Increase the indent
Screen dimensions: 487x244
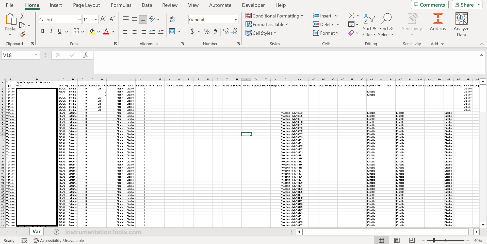click(161, 31)
